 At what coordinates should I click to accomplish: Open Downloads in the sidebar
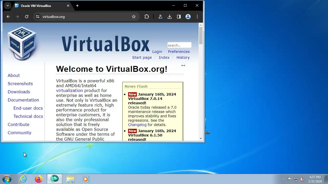(x=19, y=92)
